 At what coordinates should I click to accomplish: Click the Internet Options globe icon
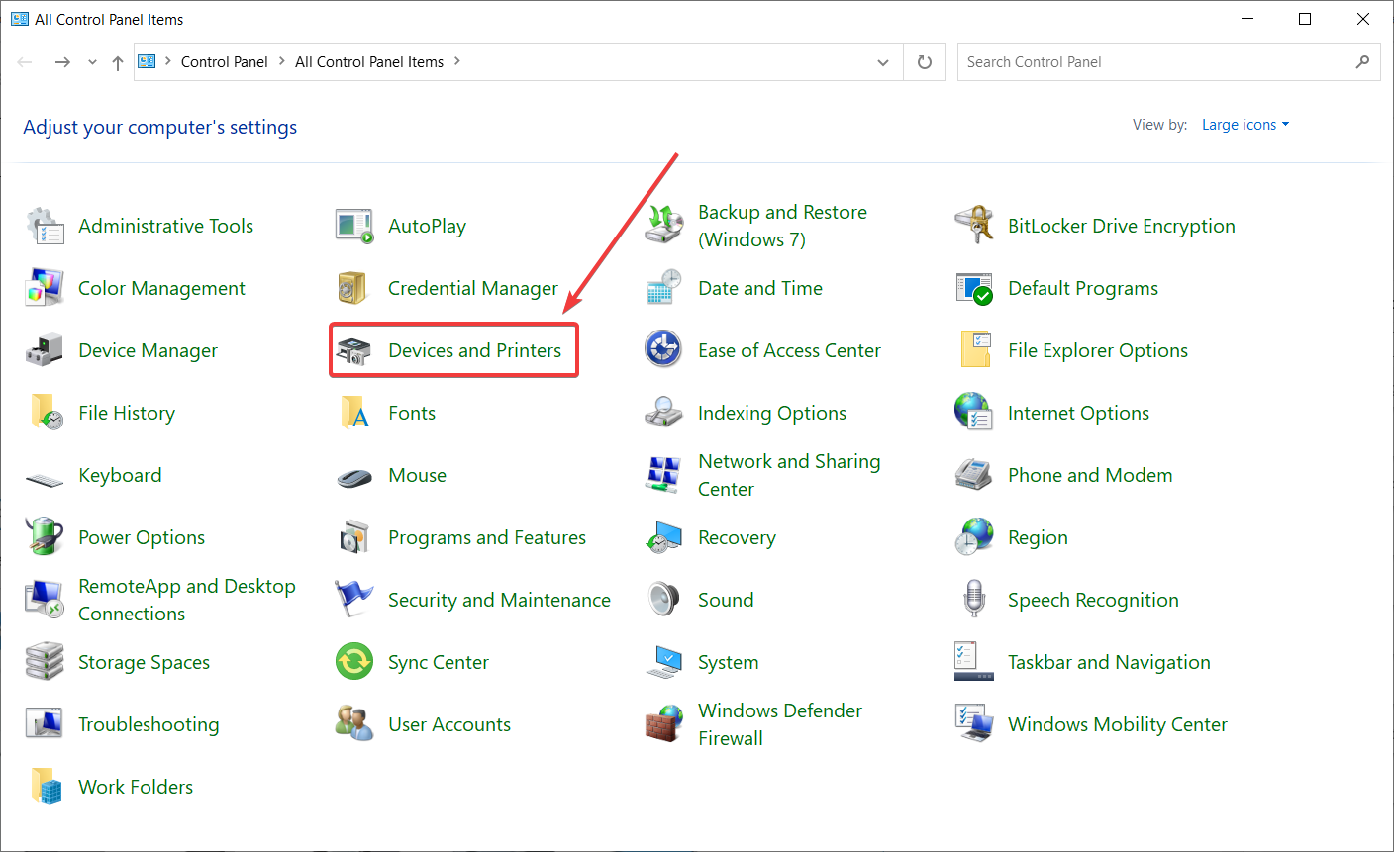(974, 413)
